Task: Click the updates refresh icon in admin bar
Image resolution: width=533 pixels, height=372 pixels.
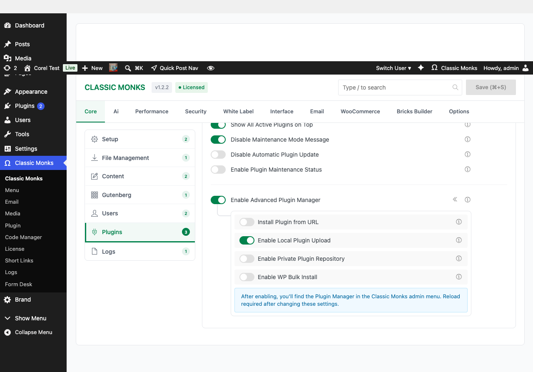Action: [7, 68]
